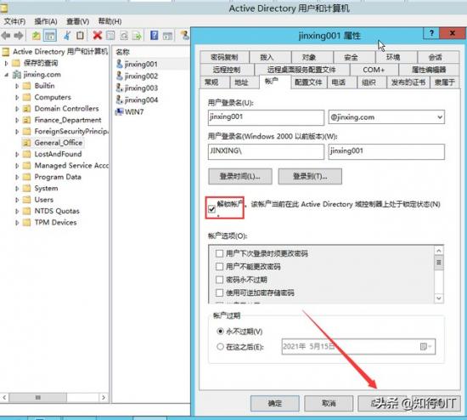Click the blue Help question icon
This screenshot has width=467, height=420.
(155, 36)
